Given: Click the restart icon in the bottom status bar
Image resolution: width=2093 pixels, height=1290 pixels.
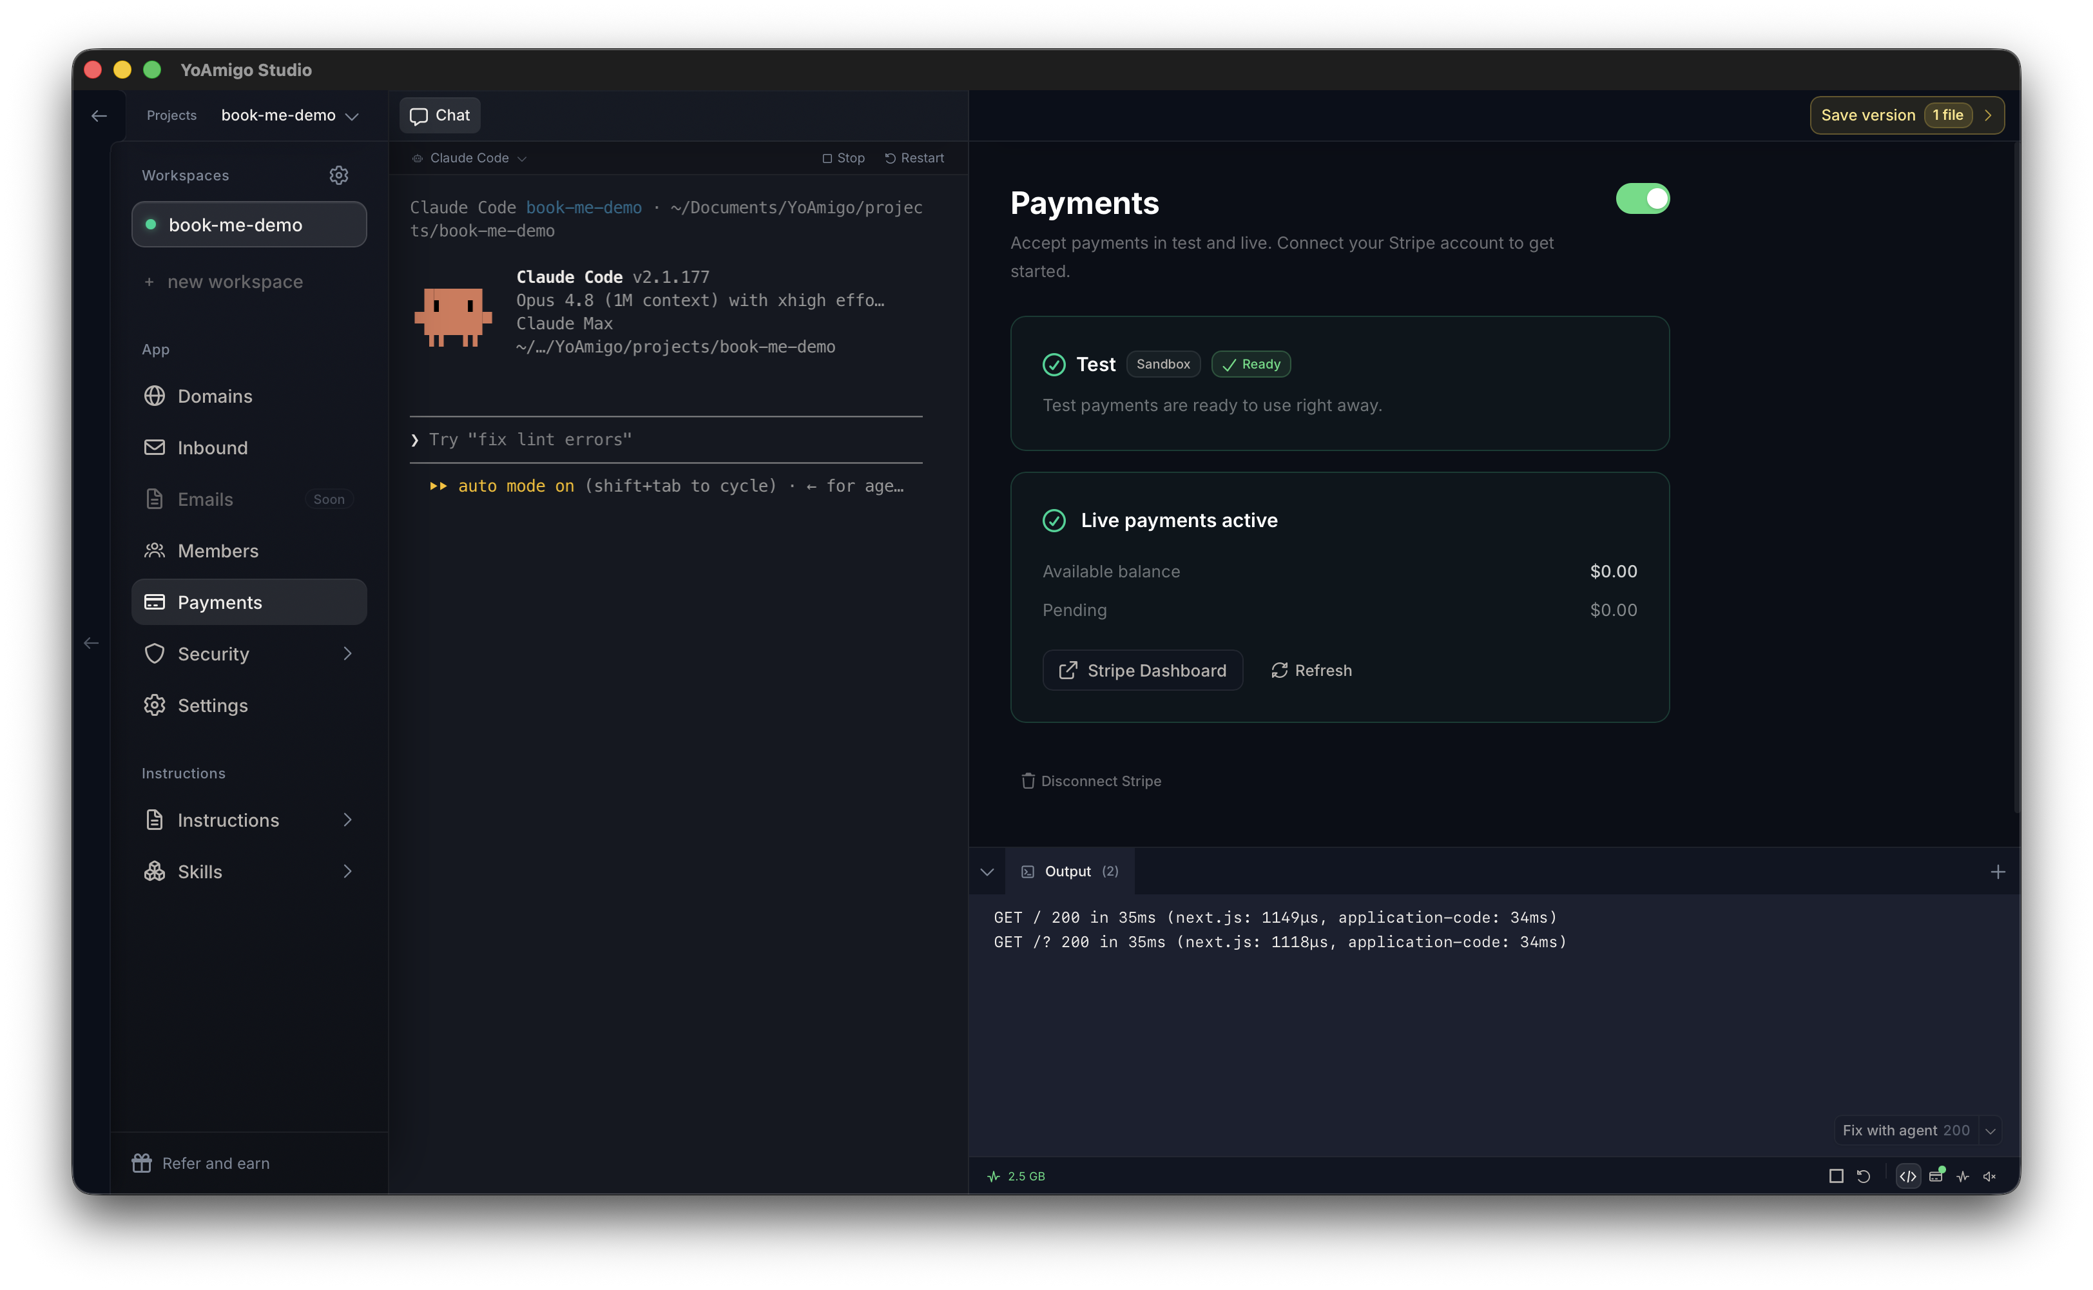Looking at the screenshot, I should point(1864,1177).
